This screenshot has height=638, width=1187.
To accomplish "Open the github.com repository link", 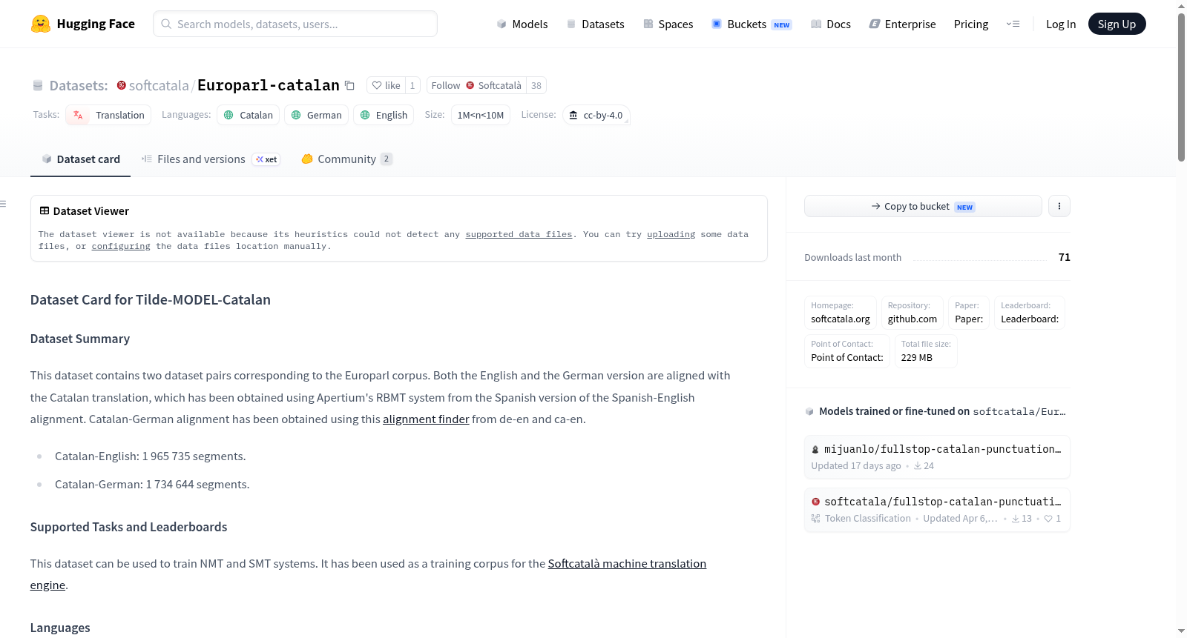I will pos(913,313).
